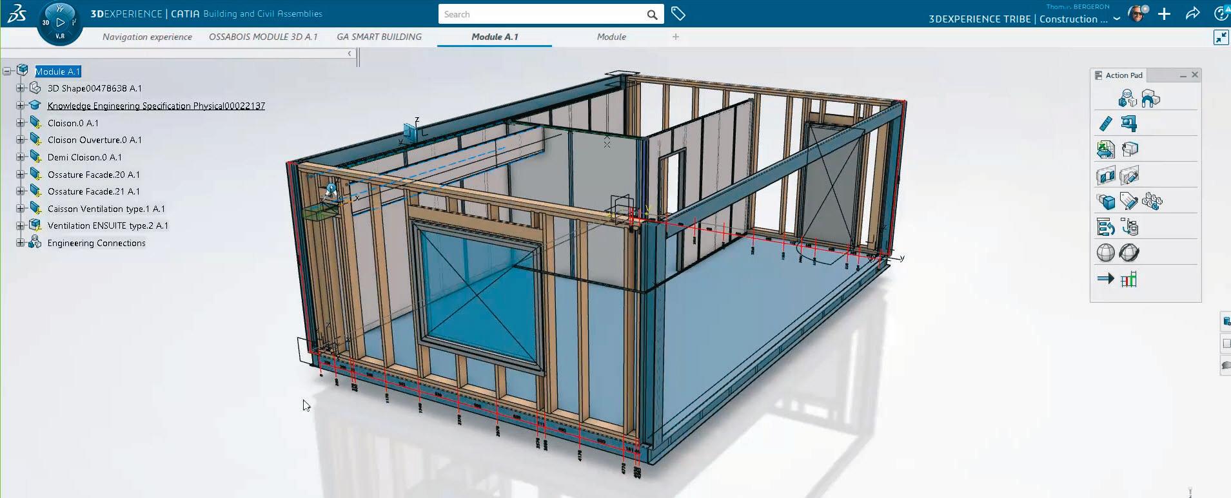
Task: Click the Excel export icon in Action Pad
Action: [1105, 149]
